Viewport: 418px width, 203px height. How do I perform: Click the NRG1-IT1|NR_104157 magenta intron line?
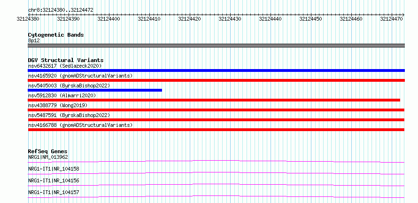[216, 196]
